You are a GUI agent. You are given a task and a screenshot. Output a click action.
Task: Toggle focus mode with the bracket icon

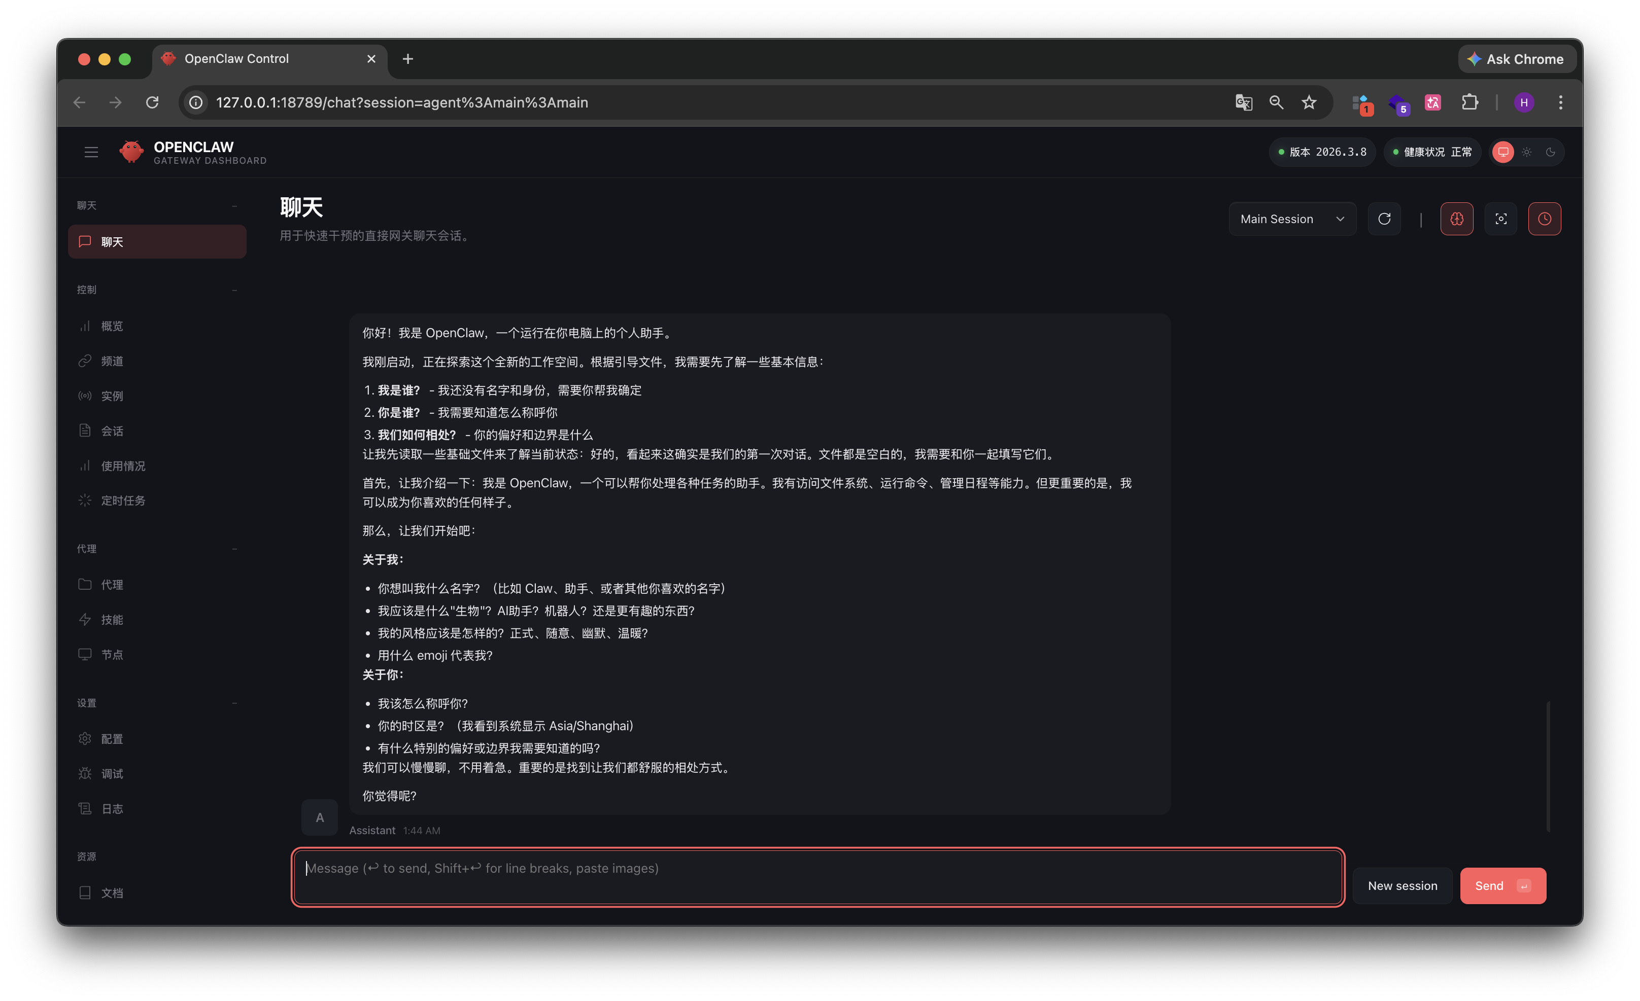coord(1500,219)
